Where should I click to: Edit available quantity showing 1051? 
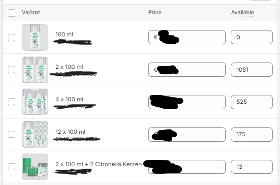251,70
